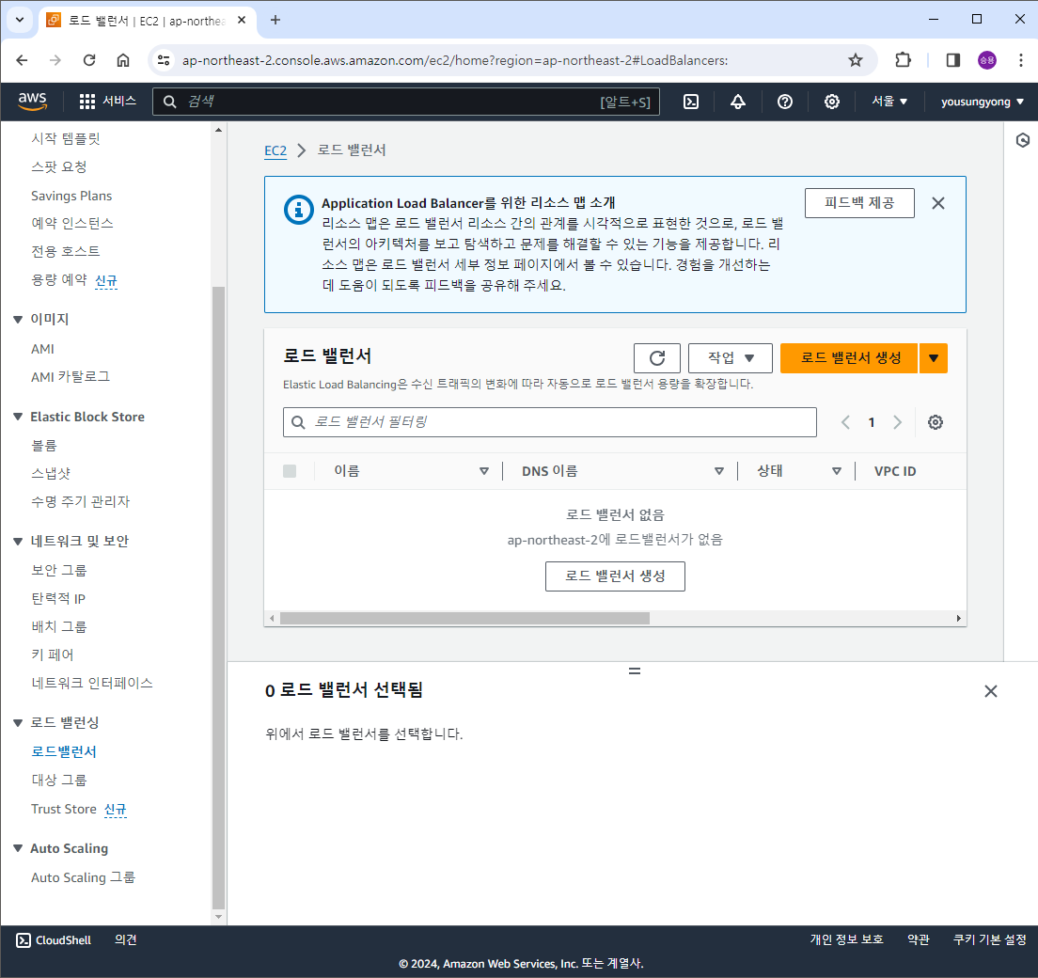Follow the EC2 breadcrumb link
This screenshot has width=1038, height=978.
pos(275,150)
